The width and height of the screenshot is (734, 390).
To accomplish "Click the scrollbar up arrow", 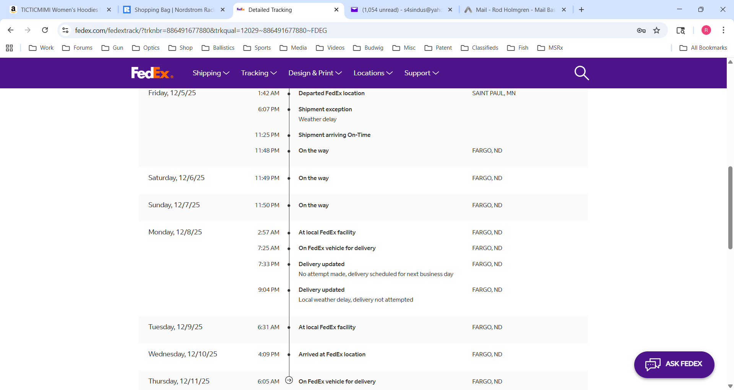I will pyautogui.click(x=730, y=62).
